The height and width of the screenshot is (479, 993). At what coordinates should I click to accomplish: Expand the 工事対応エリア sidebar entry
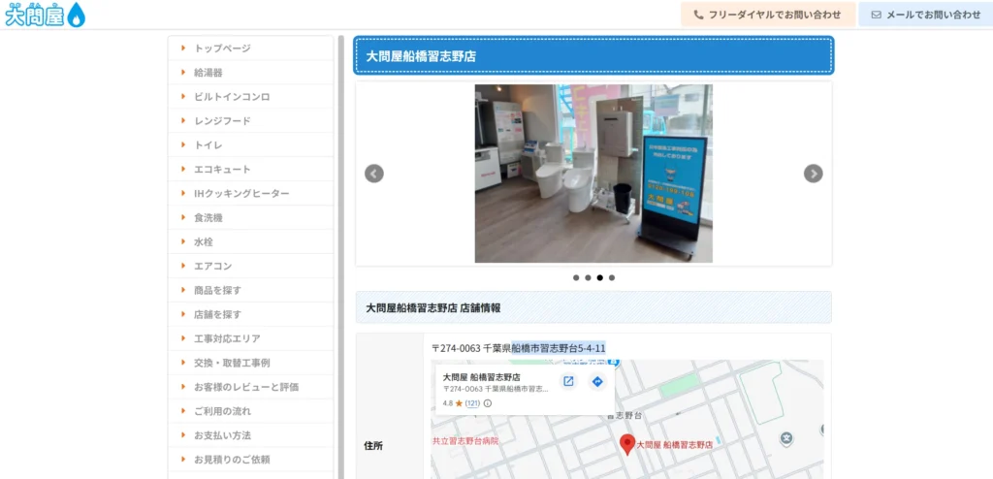pyautogui.click(x=227, y=338)
